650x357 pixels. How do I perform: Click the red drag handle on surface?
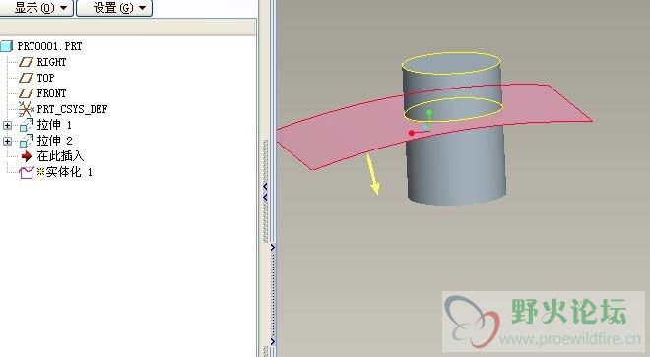[x=412, y=133]
